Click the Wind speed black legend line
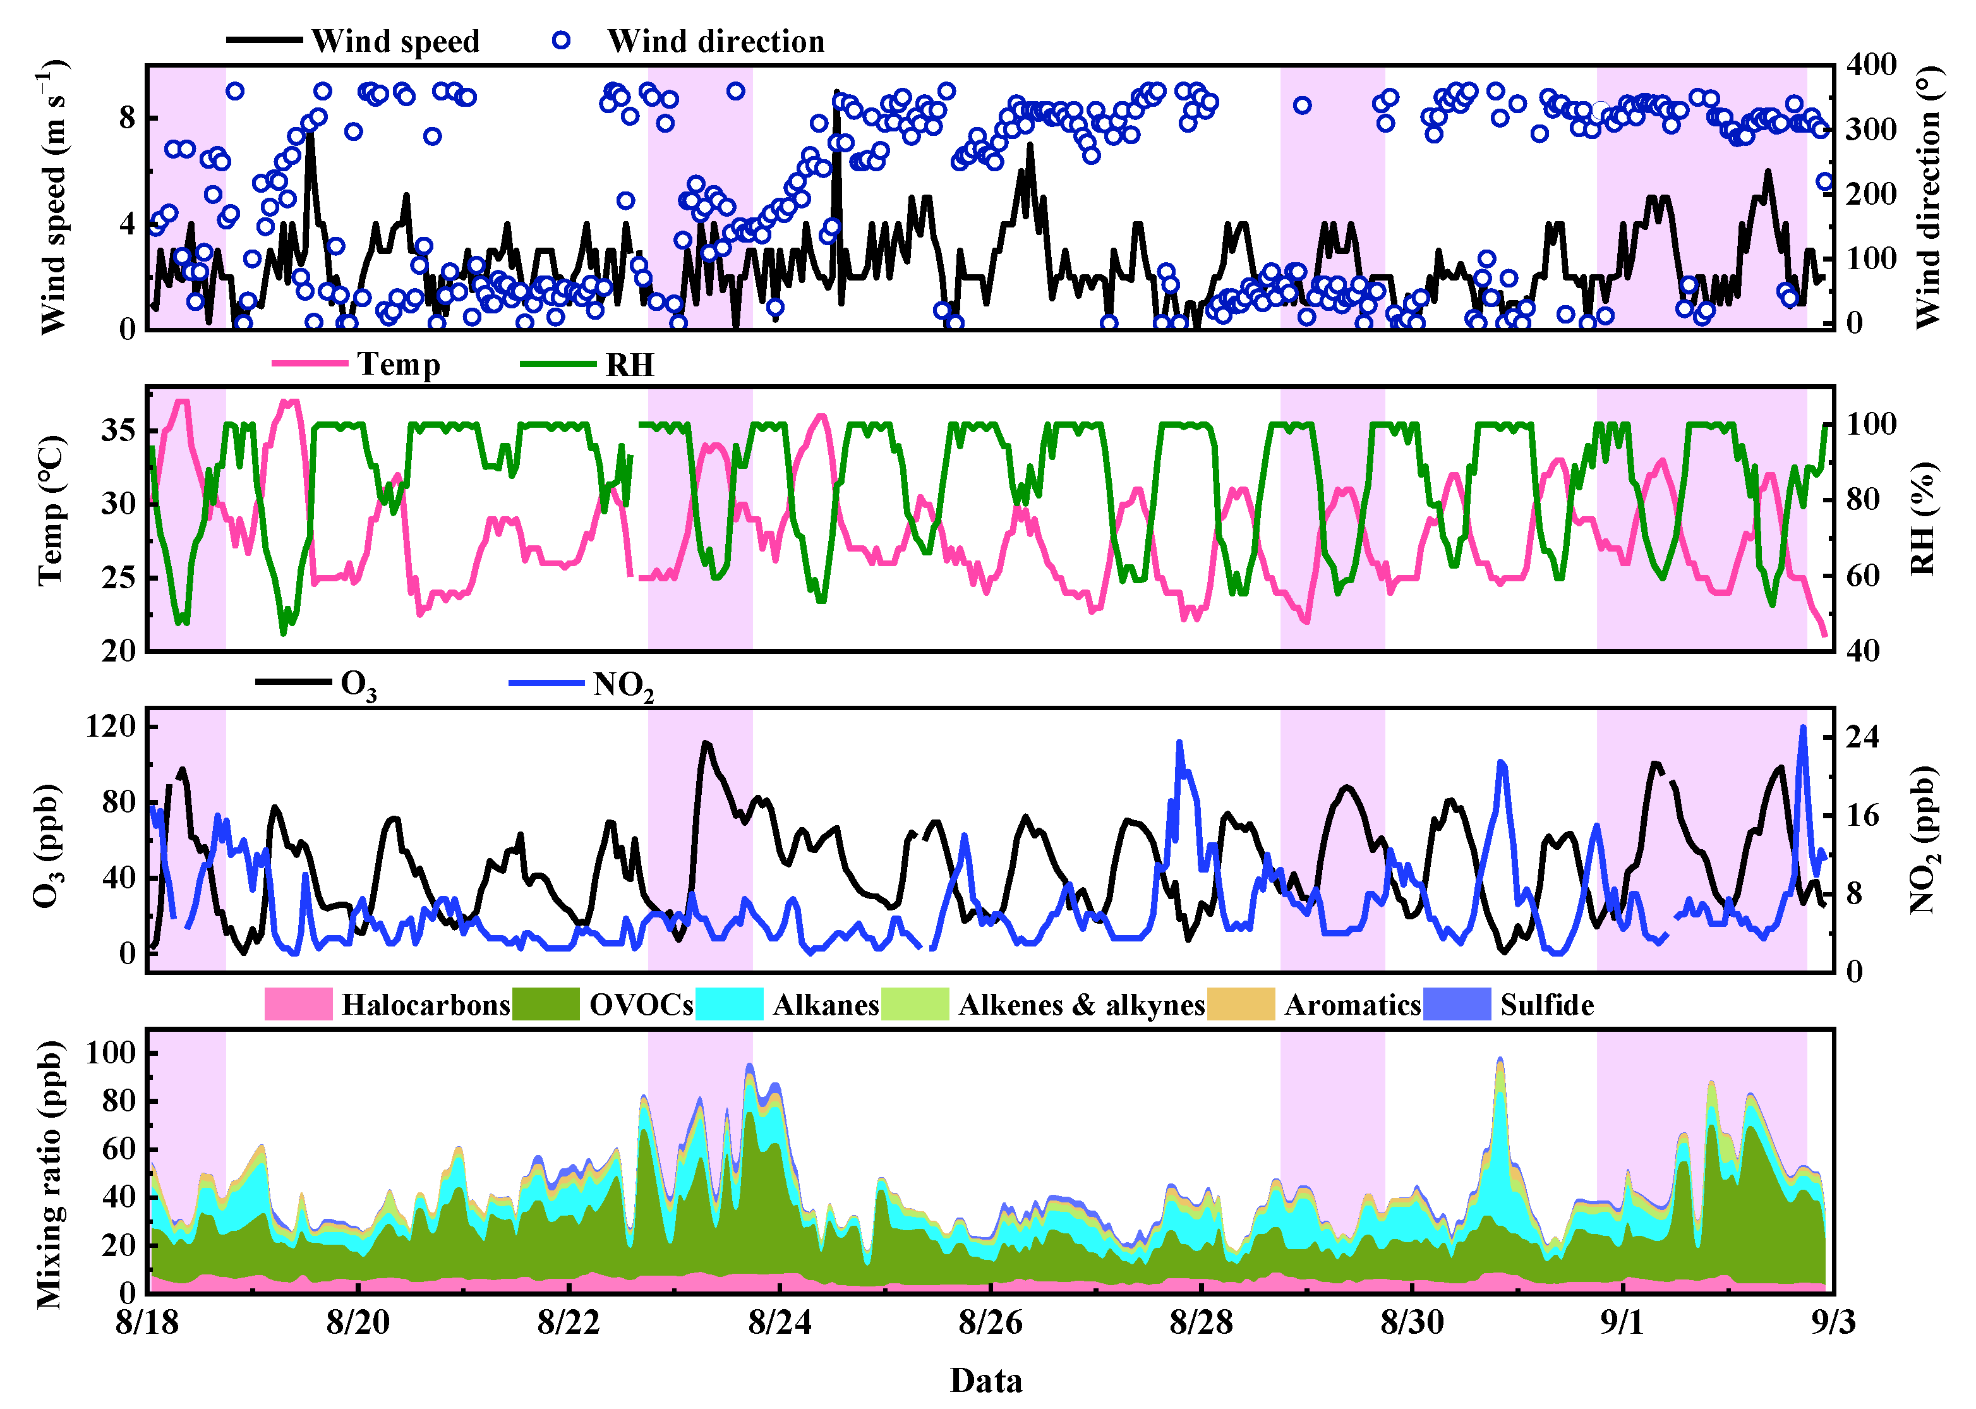 pos(263,40)
